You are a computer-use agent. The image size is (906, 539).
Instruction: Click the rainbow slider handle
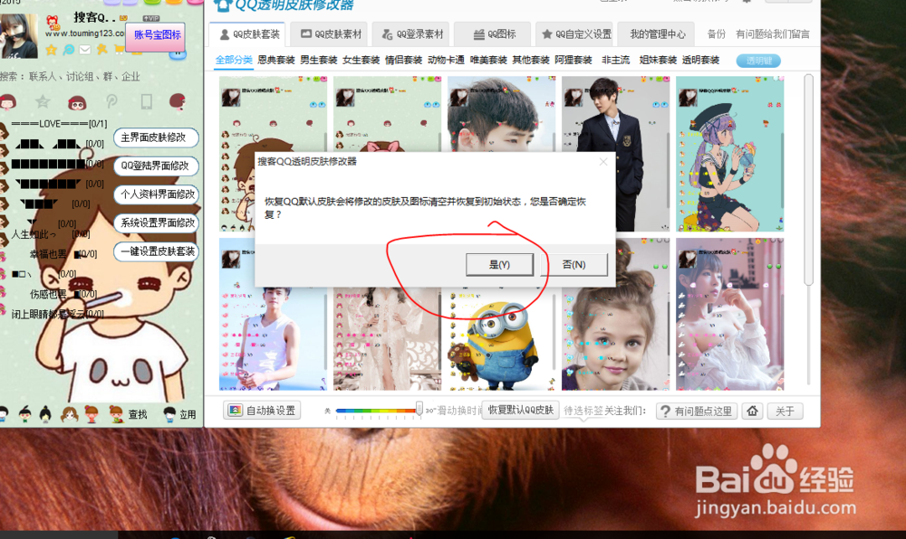pyautogui.click(x=419, y=409)
